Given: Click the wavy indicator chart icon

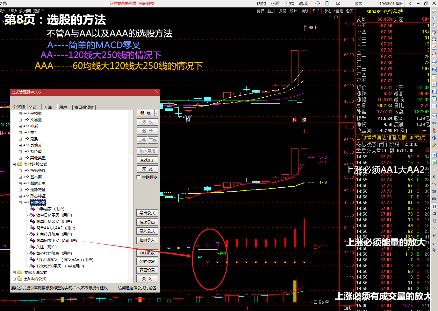Looking at the screenshot, I should coord(434,116).
